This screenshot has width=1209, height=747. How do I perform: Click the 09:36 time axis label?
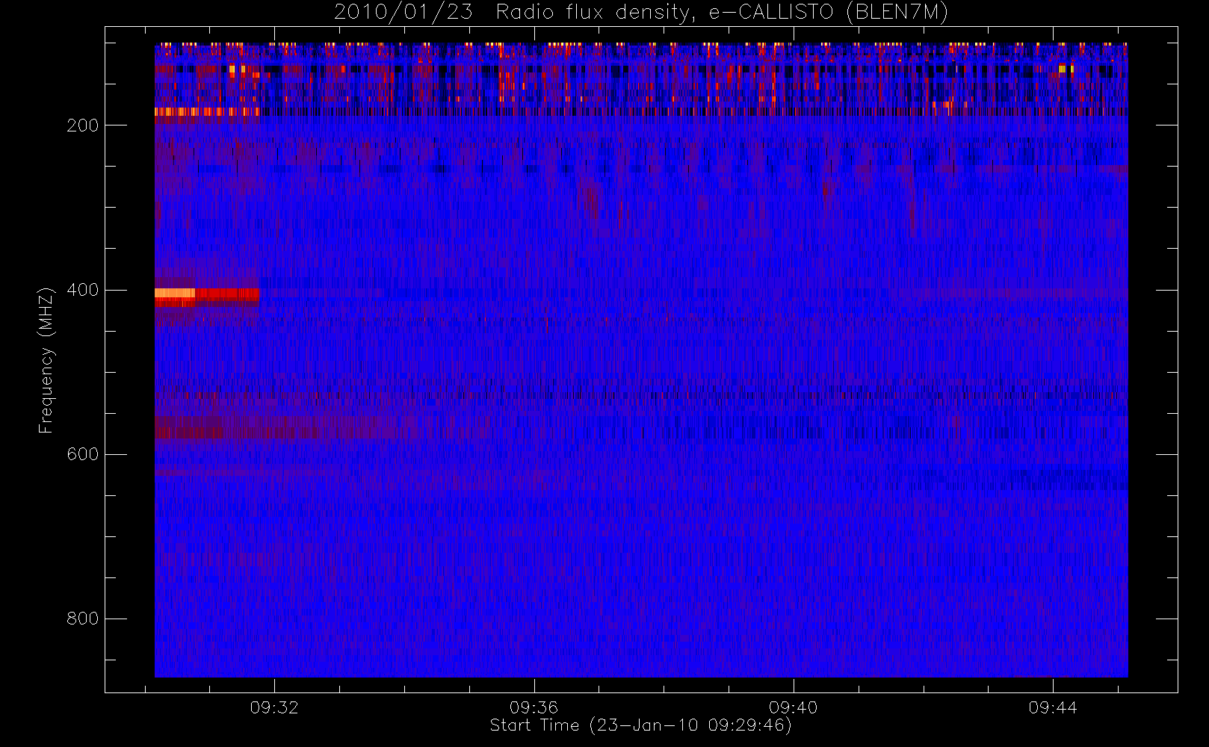[x=534, y=707]
